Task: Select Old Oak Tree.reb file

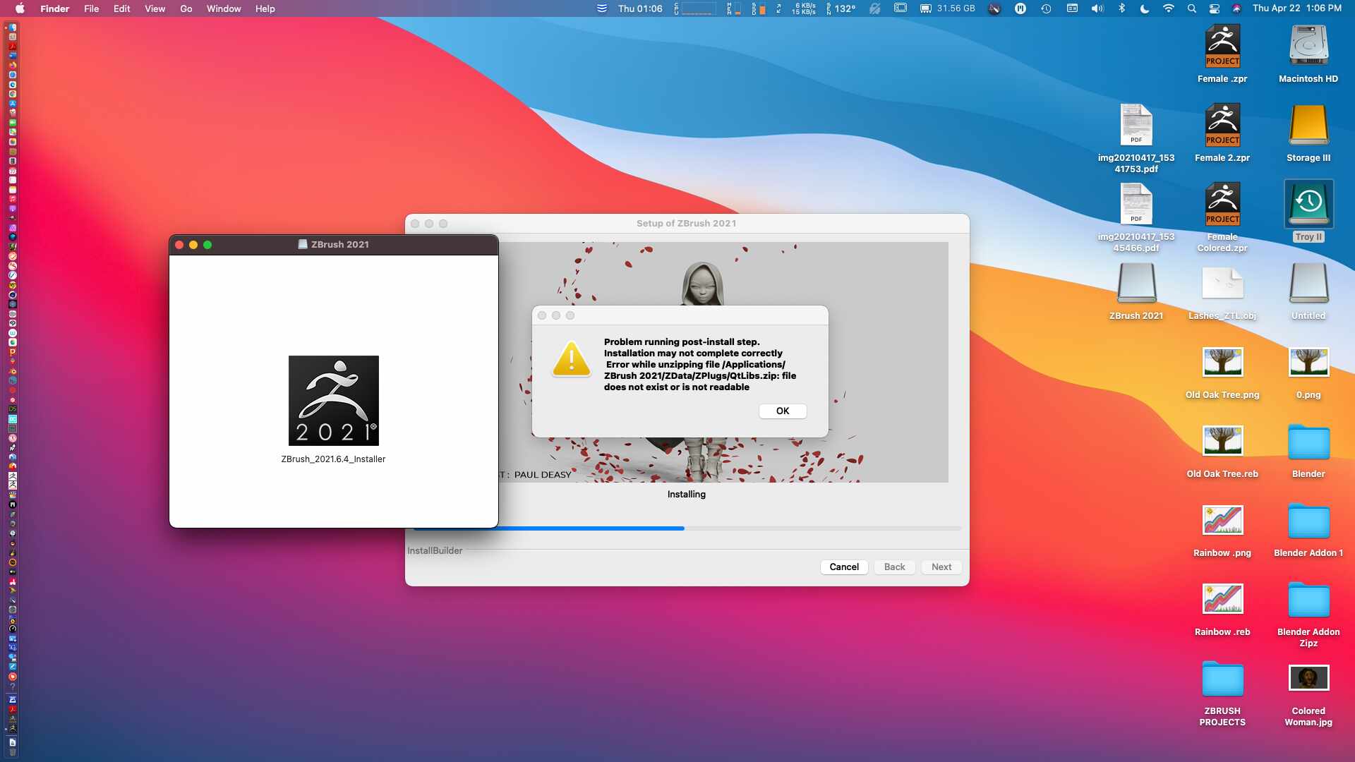Action: pyautogui.click(x=1222, y=442)
